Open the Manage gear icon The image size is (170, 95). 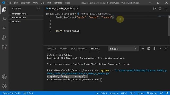[x=4, y=86]
